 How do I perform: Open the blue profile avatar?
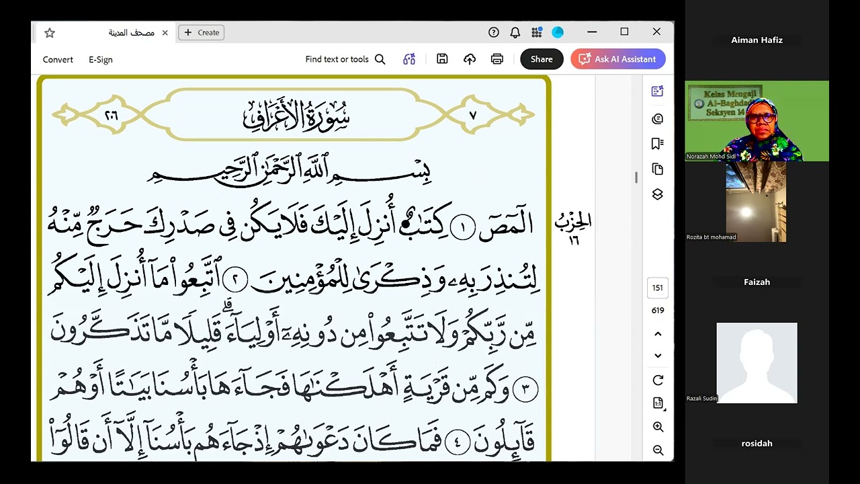point(558,32)
